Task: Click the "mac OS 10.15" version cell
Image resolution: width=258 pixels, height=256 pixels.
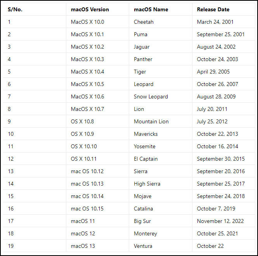Action: [x=87, y=209]
